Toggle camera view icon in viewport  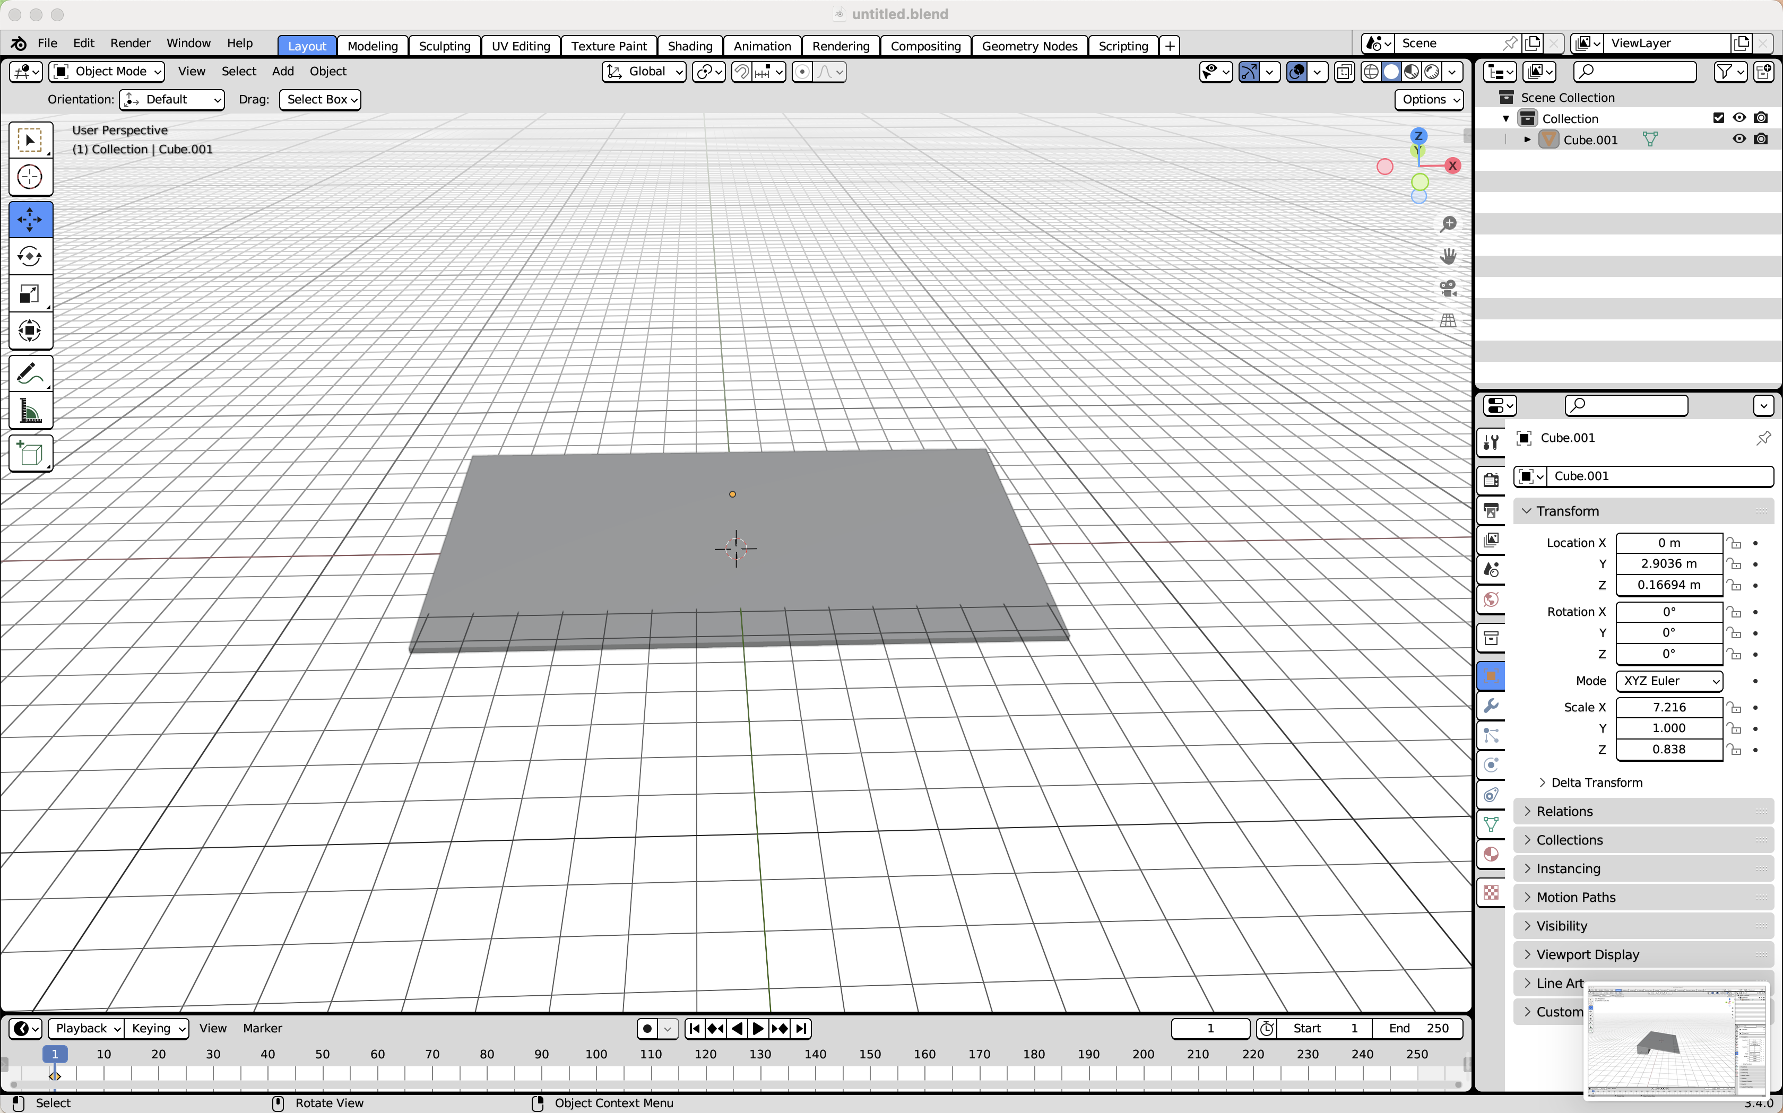[x=1448, y=288]
